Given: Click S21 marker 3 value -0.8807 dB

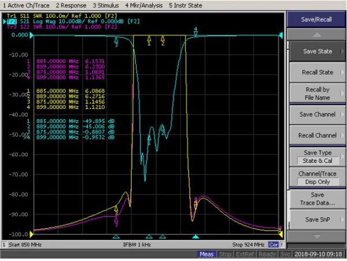Looking at the screenshot, I should 98,132.
